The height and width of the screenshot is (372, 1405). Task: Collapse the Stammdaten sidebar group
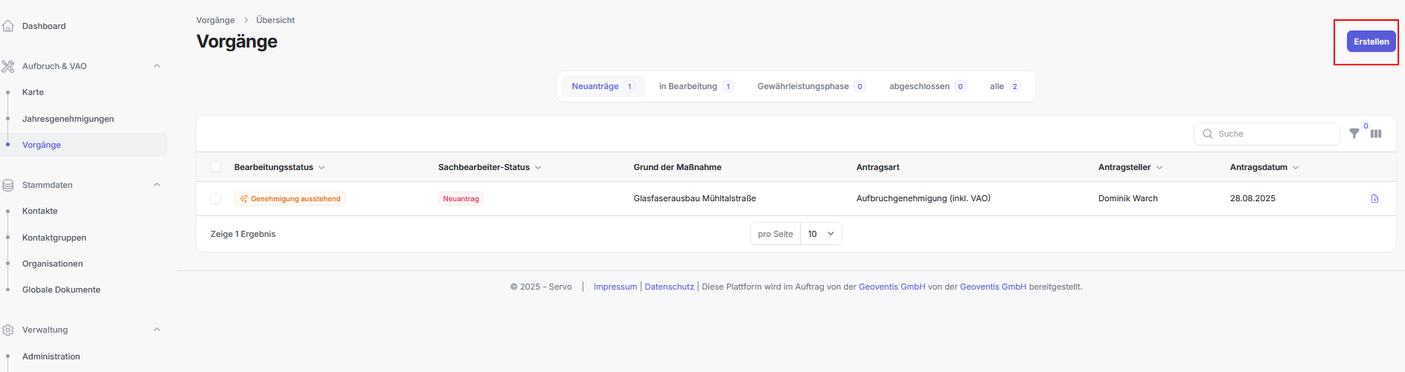157,185
